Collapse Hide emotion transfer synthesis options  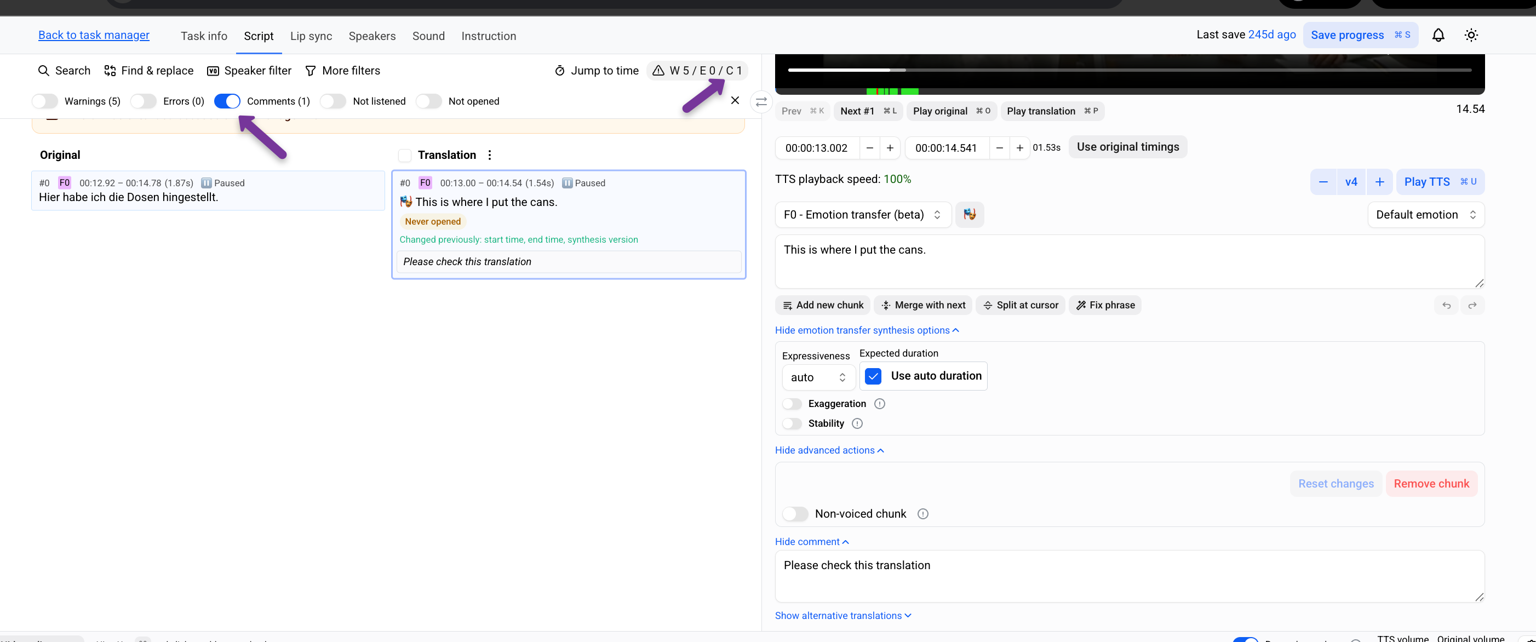(x=867, y=330)
